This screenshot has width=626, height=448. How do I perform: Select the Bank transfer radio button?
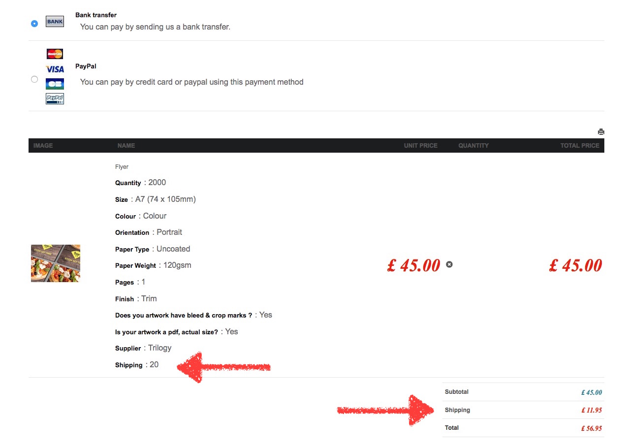click(34, 23)
